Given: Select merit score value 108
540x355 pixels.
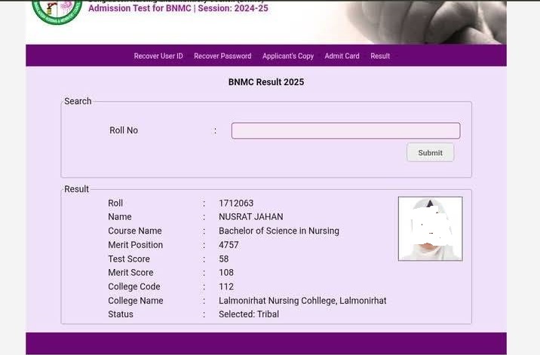Looking at the screenshot, I should [226, 273].
